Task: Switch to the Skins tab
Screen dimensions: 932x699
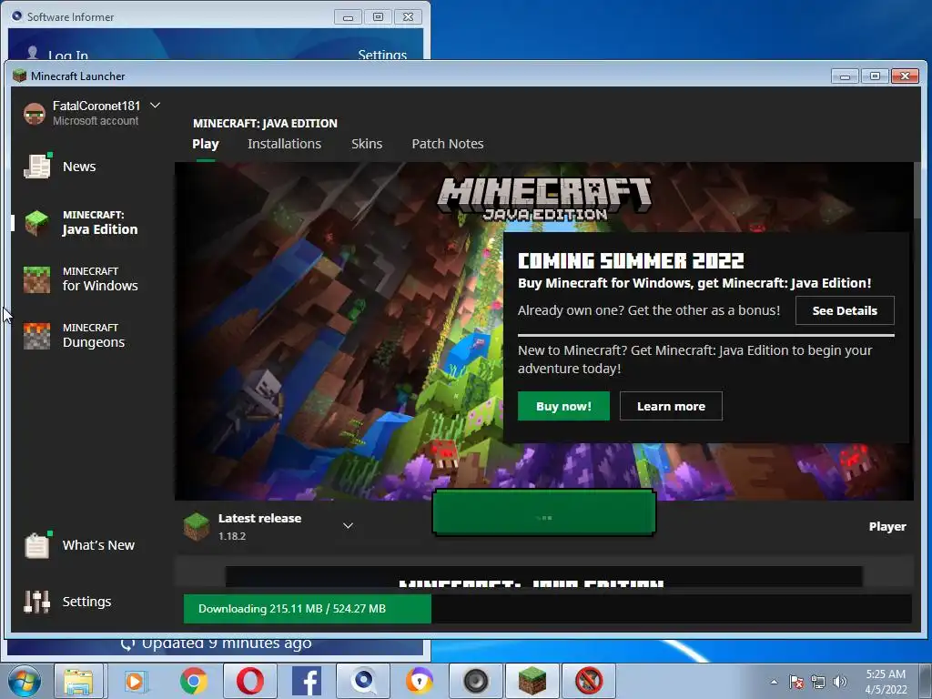Action: coord(367,144)
